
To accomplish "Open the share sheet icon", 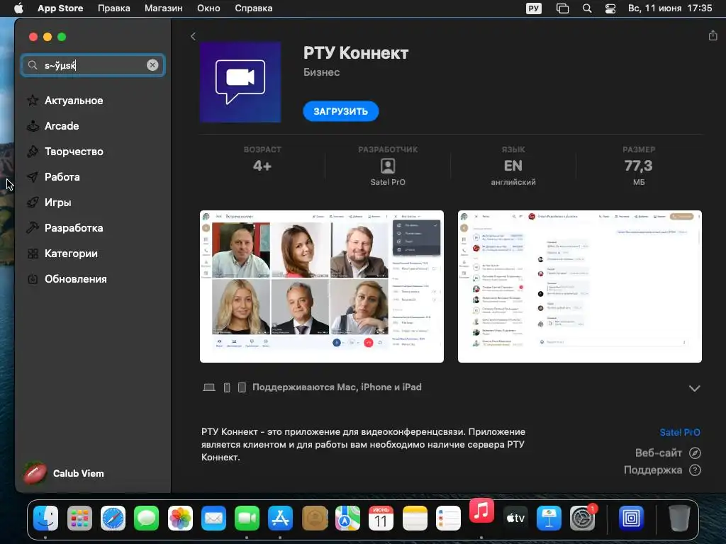I will point(713,35).
